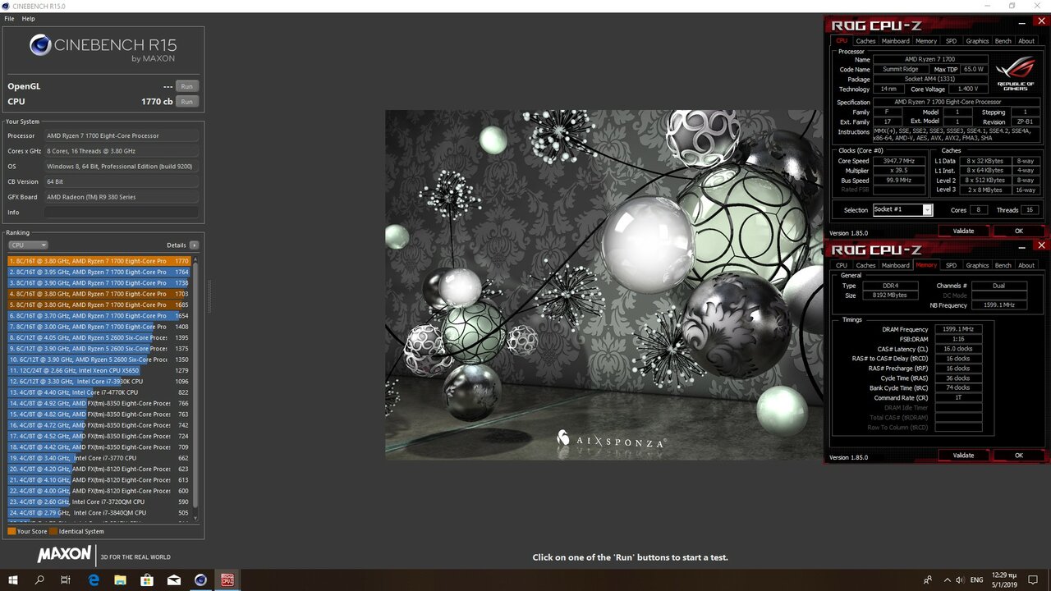This screenshot has width=1051, height=591.
Task: Open the Mail app from the taskbar
Action: [x=174, y=580]
